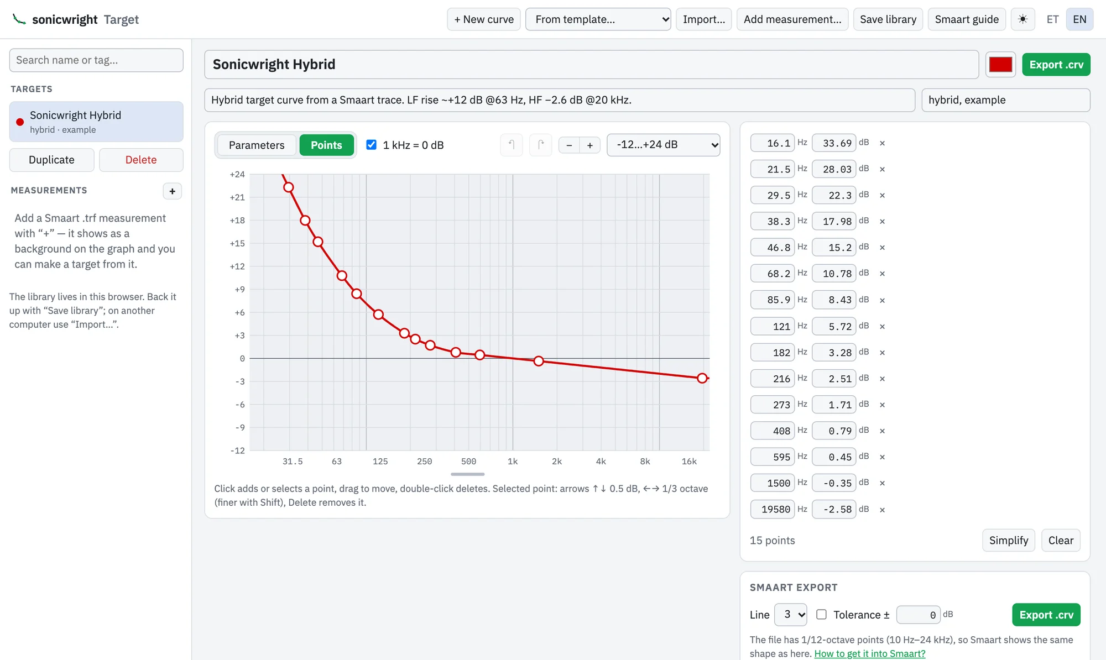Select Sonicwright Hybrid target in list
This screenshot has height=660, width=1106.
coord(96,122)
